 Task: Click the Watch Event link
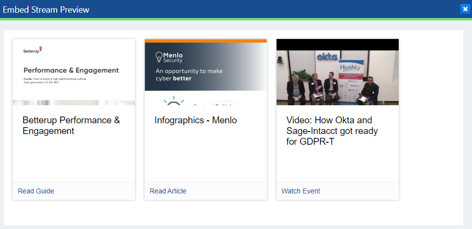300,191
